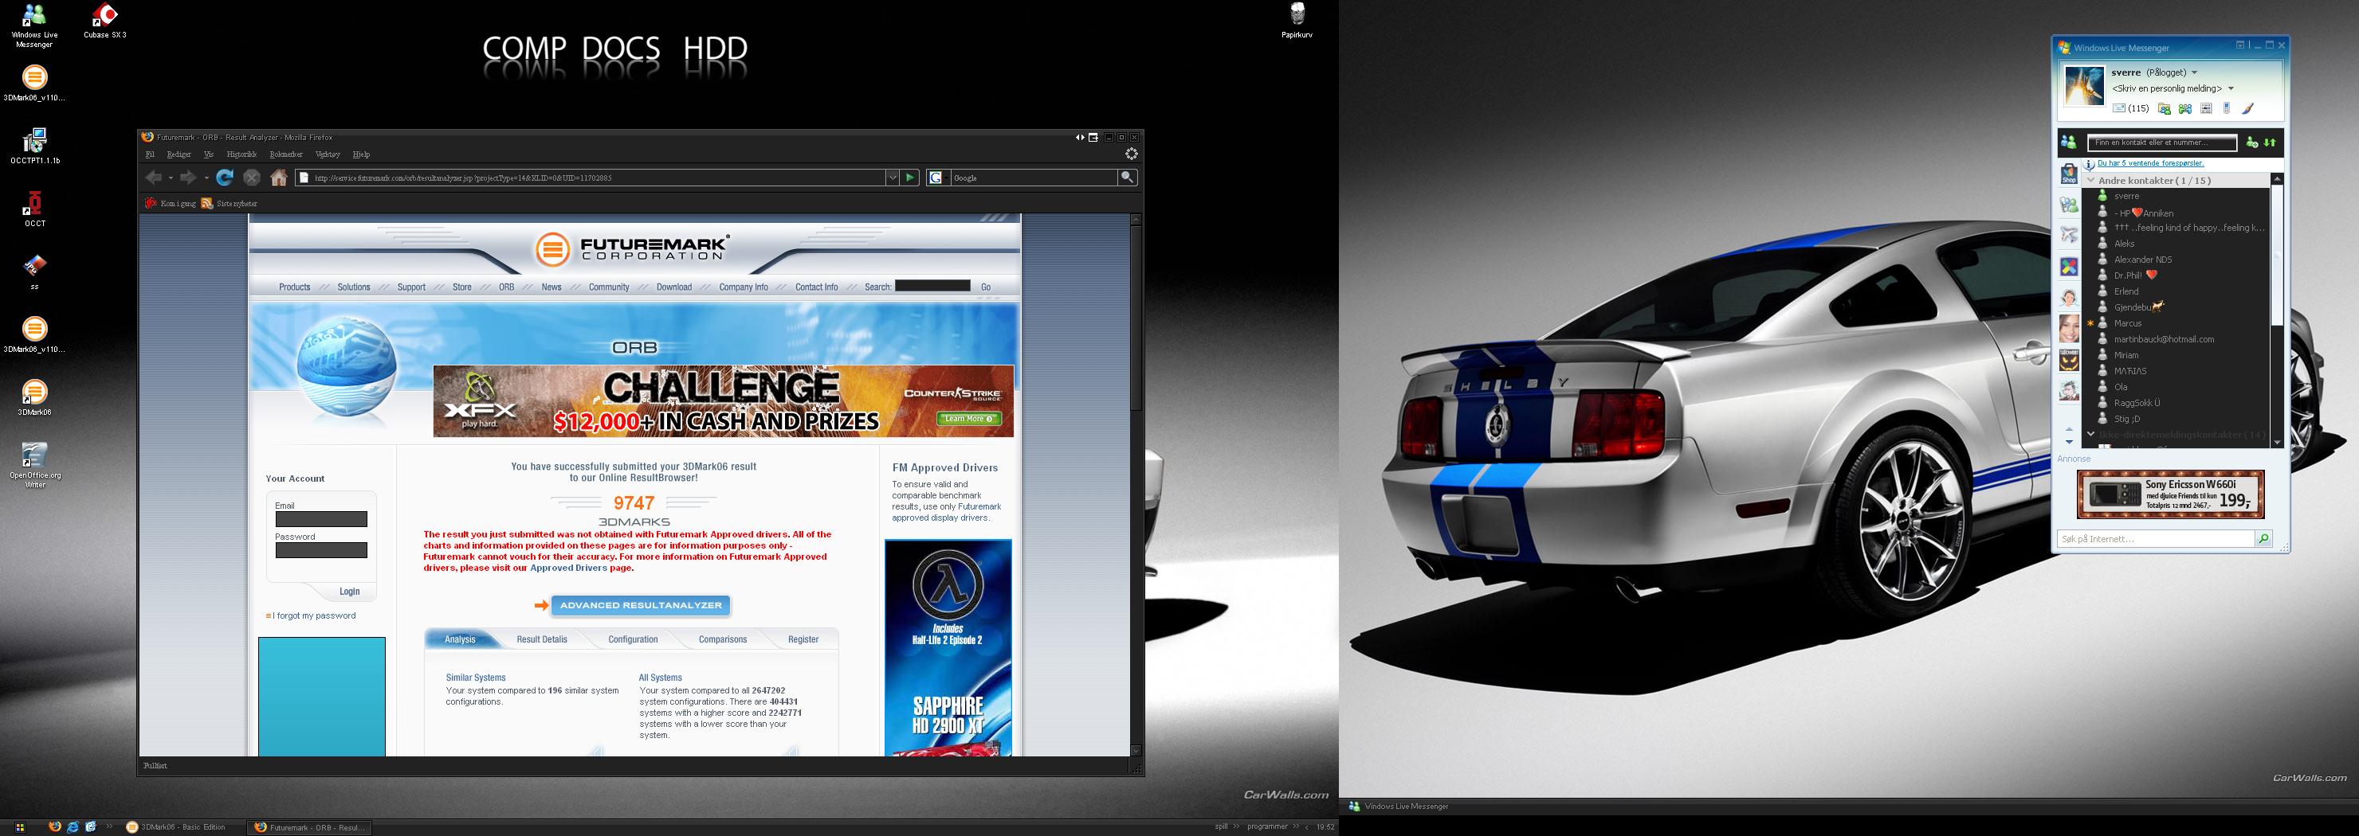This screenshot has height=836, width=2359.
Task: Open the forward button history dropdown
Action: pos(206,178)
